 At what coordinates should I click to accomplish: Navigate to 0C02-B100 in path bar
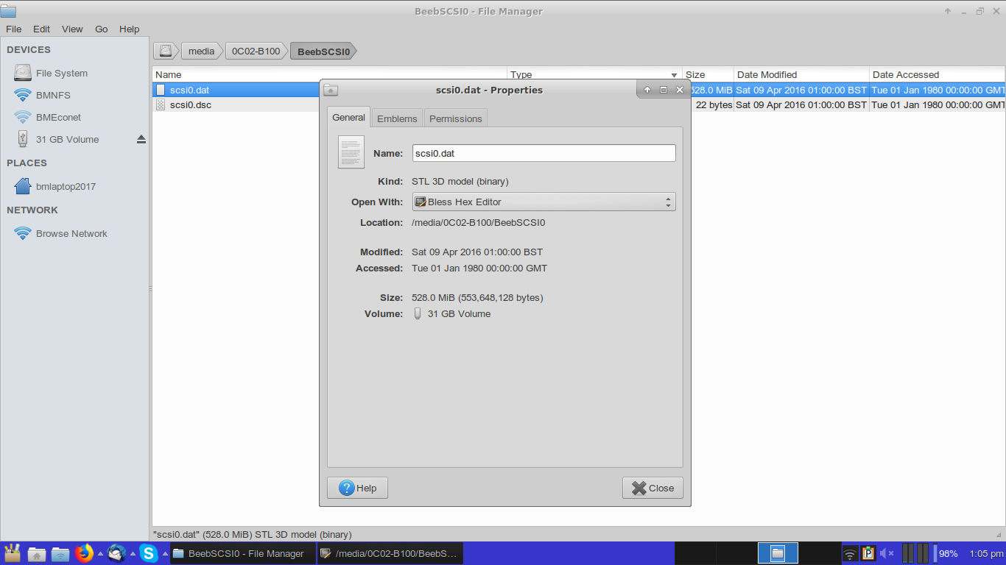tap(256, 51)
